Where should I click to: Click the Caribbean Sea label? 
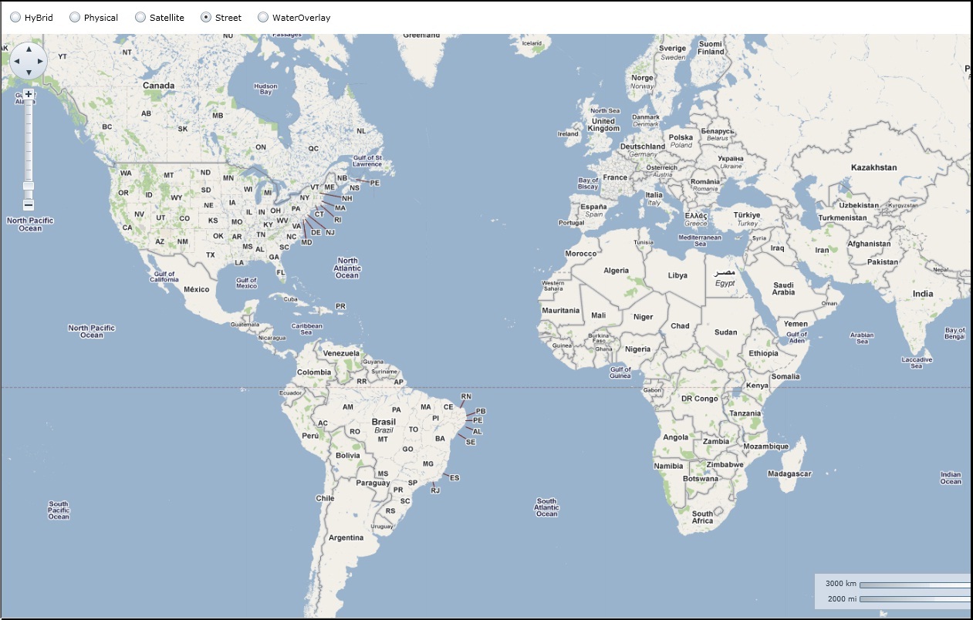click(307, 329)
